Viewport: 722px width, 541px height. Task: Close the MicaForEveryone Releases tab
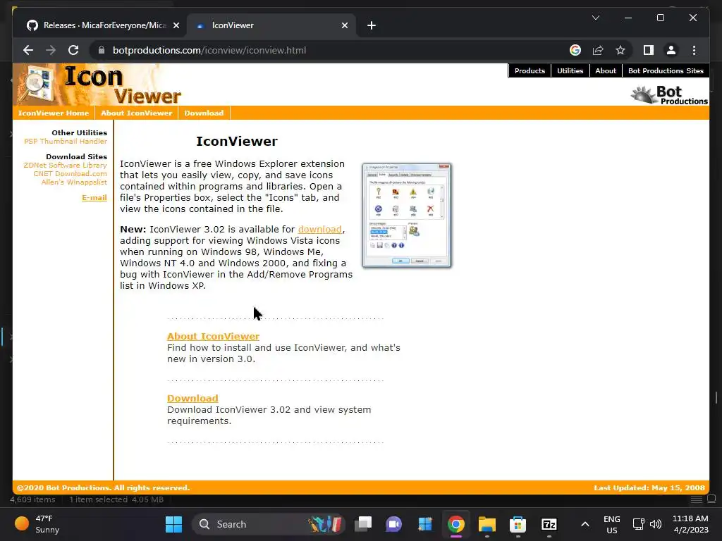pos(176,25)
